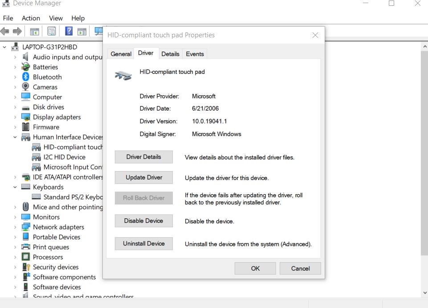Expand the Bluetooth node arrow
This screenshot has width=428, height=308.
tap(15, 77)
